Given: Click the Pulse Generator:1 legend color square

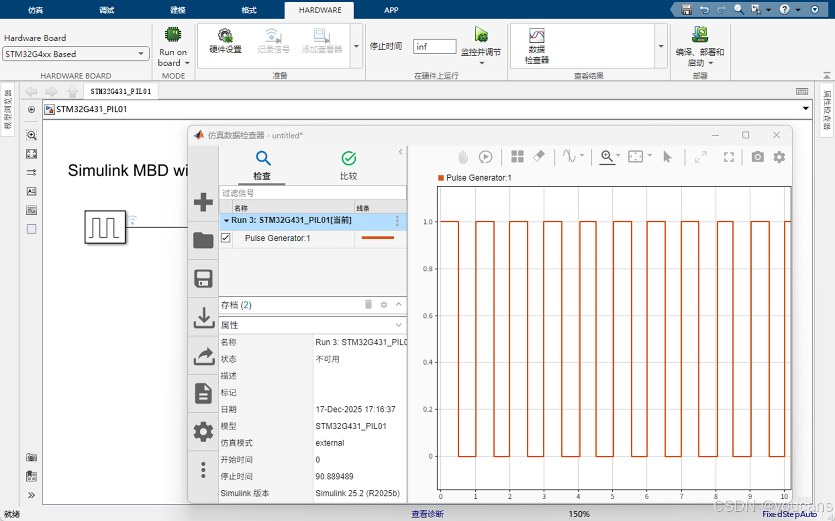Looking at the screenshot, I should (x=441, y=178).
